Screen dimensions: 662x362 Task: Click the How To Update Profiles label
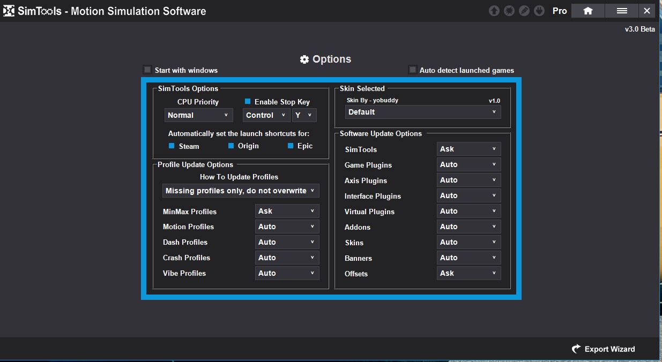[239, 177]
